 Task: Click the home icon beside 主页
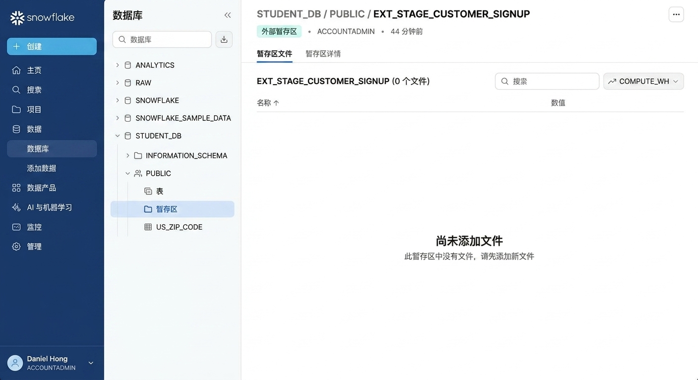coord(16,70)
